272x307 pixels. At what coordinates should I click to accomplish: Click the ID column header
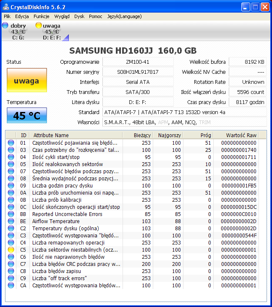(x=23, y=135)
